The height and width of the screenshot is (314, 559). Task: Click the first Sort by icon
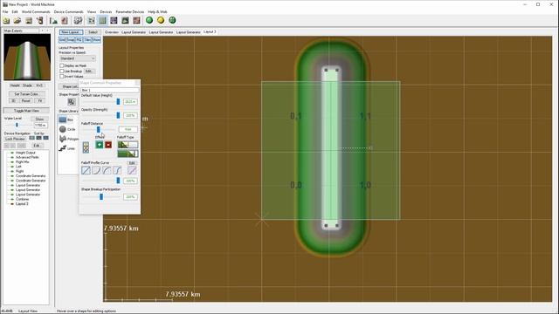pos(31,138)
